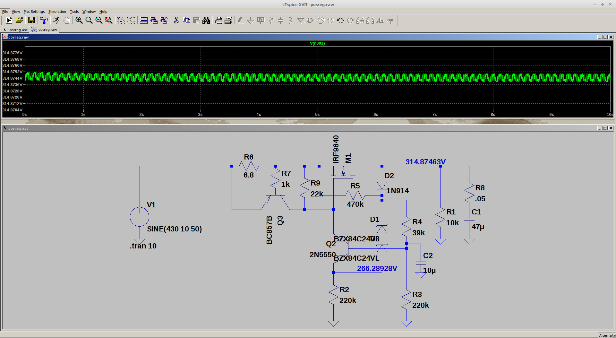Image resolution: width=616 pixels, height=338 pixels.
Task: Click the Place Resistor icon
Action: (x=271, y=21)
